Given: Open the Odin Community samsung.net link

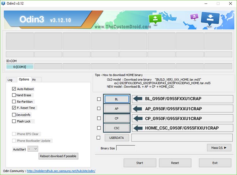Looking at the screenshot, I should pyautogui.click(x=61, y=171).
